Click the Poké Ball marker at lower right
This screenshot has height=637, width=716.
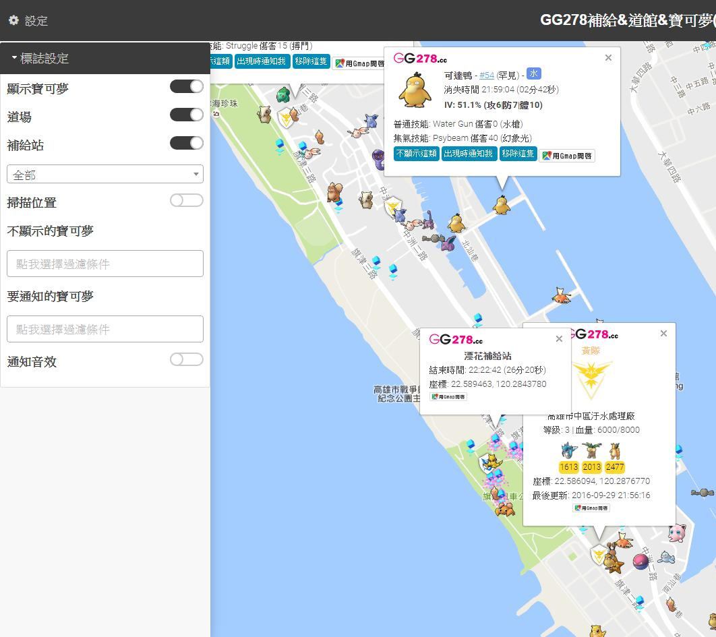(641, 562)
